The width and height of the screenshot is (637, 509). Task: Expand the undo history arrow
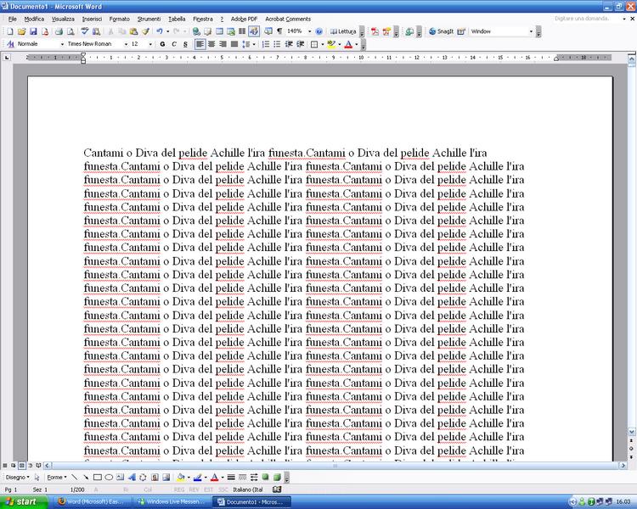tap(167, 31)
